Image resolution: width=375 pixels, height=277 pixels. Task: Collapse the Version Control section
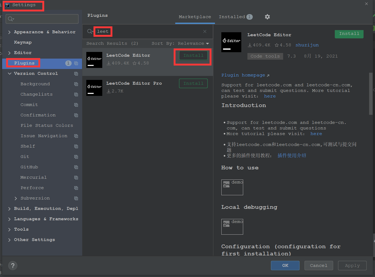tap(10, 74)
